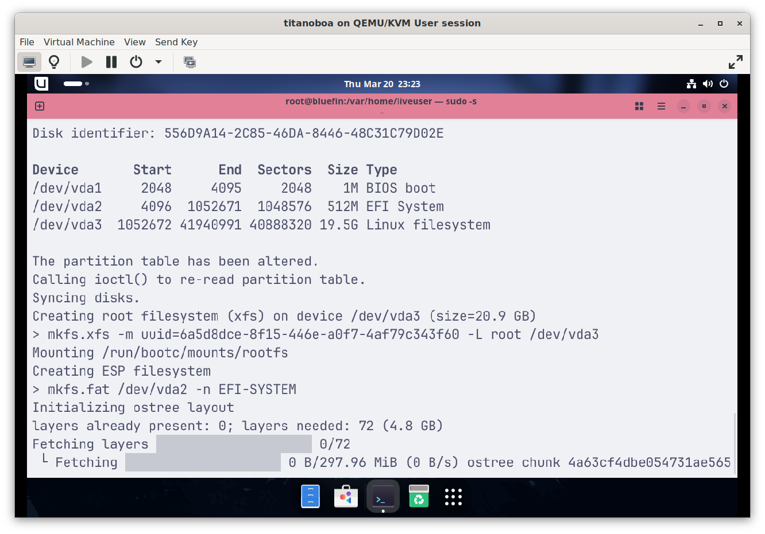Image resolution: width=765 pixels, height=534 pixels.
Task: Shut down the virtual machine
Action: point(136,62)
